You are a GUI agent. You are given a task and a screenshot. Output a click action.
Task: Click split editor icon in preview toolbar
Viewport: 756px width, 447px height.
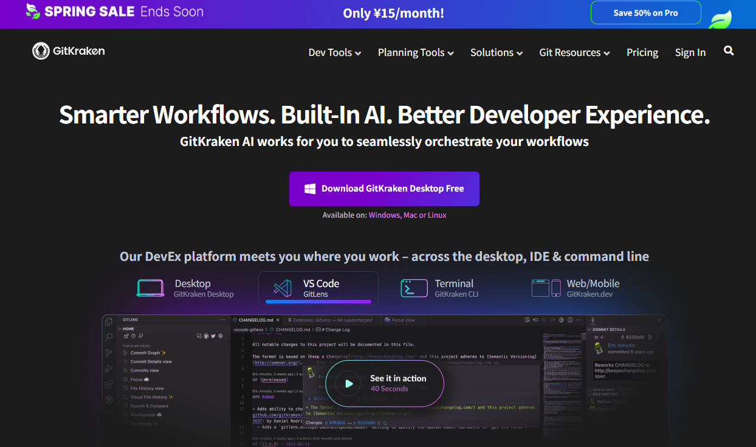tap(570, 320)
